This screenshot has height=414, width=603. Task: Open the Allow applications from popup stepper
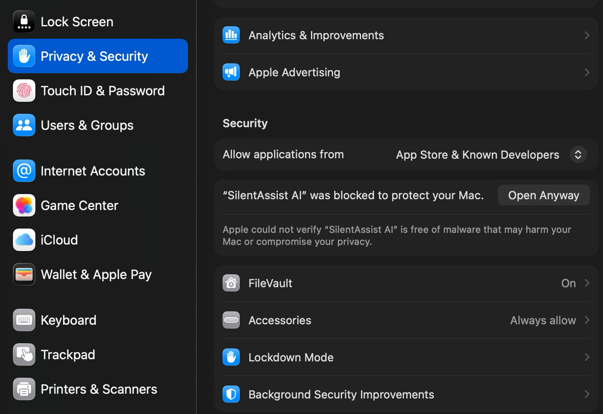(x=578, y=154)
